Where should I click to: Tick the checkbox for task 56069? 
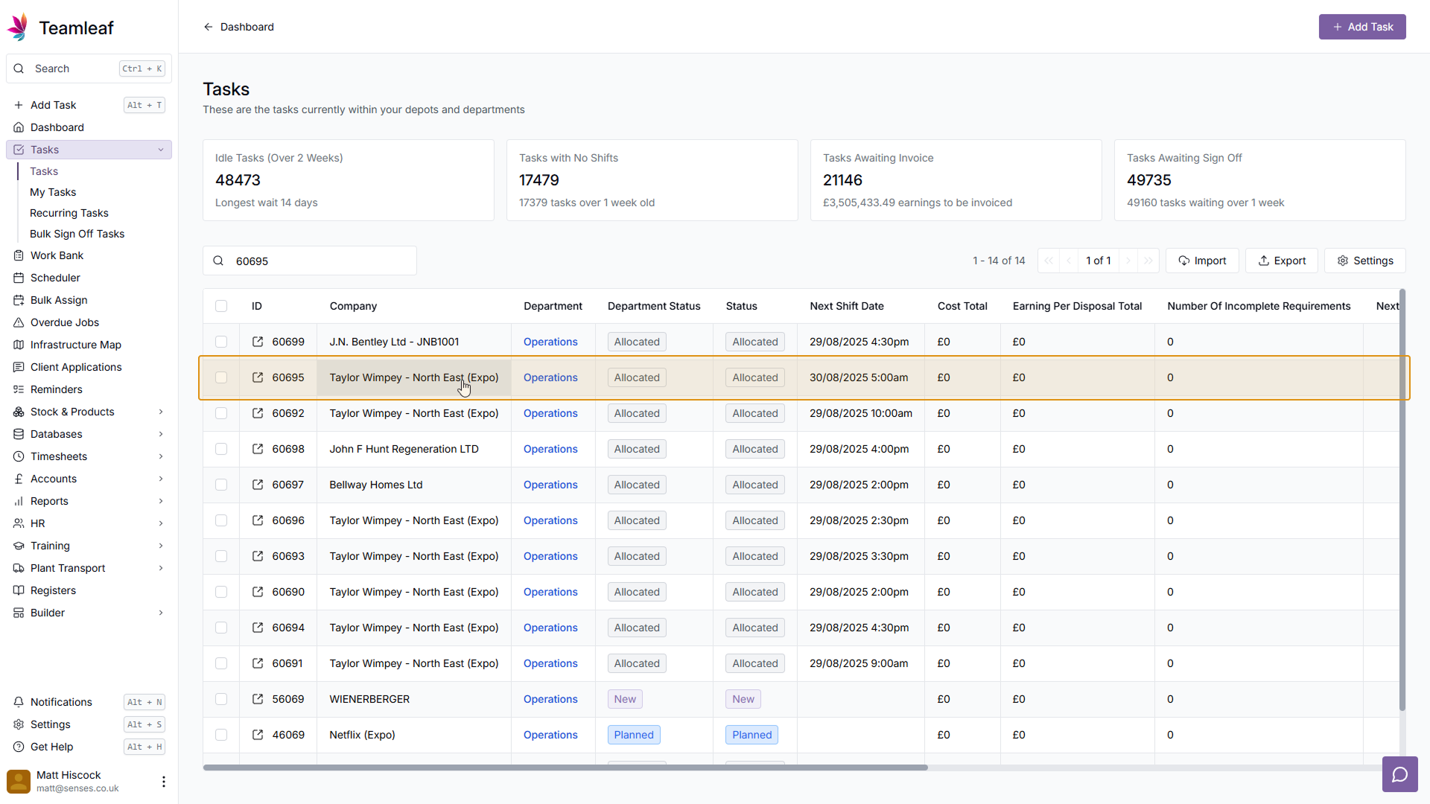(x=221, y=699)
